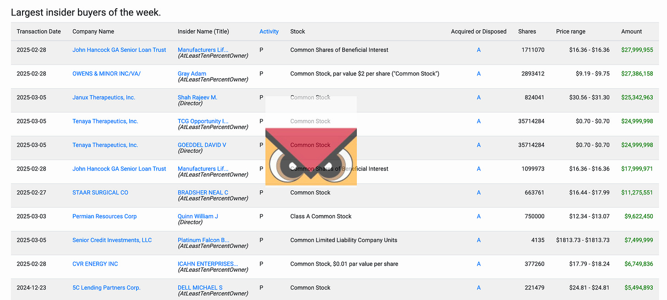
Task: Select the amount $5,494,893
Action: point(639,288)
